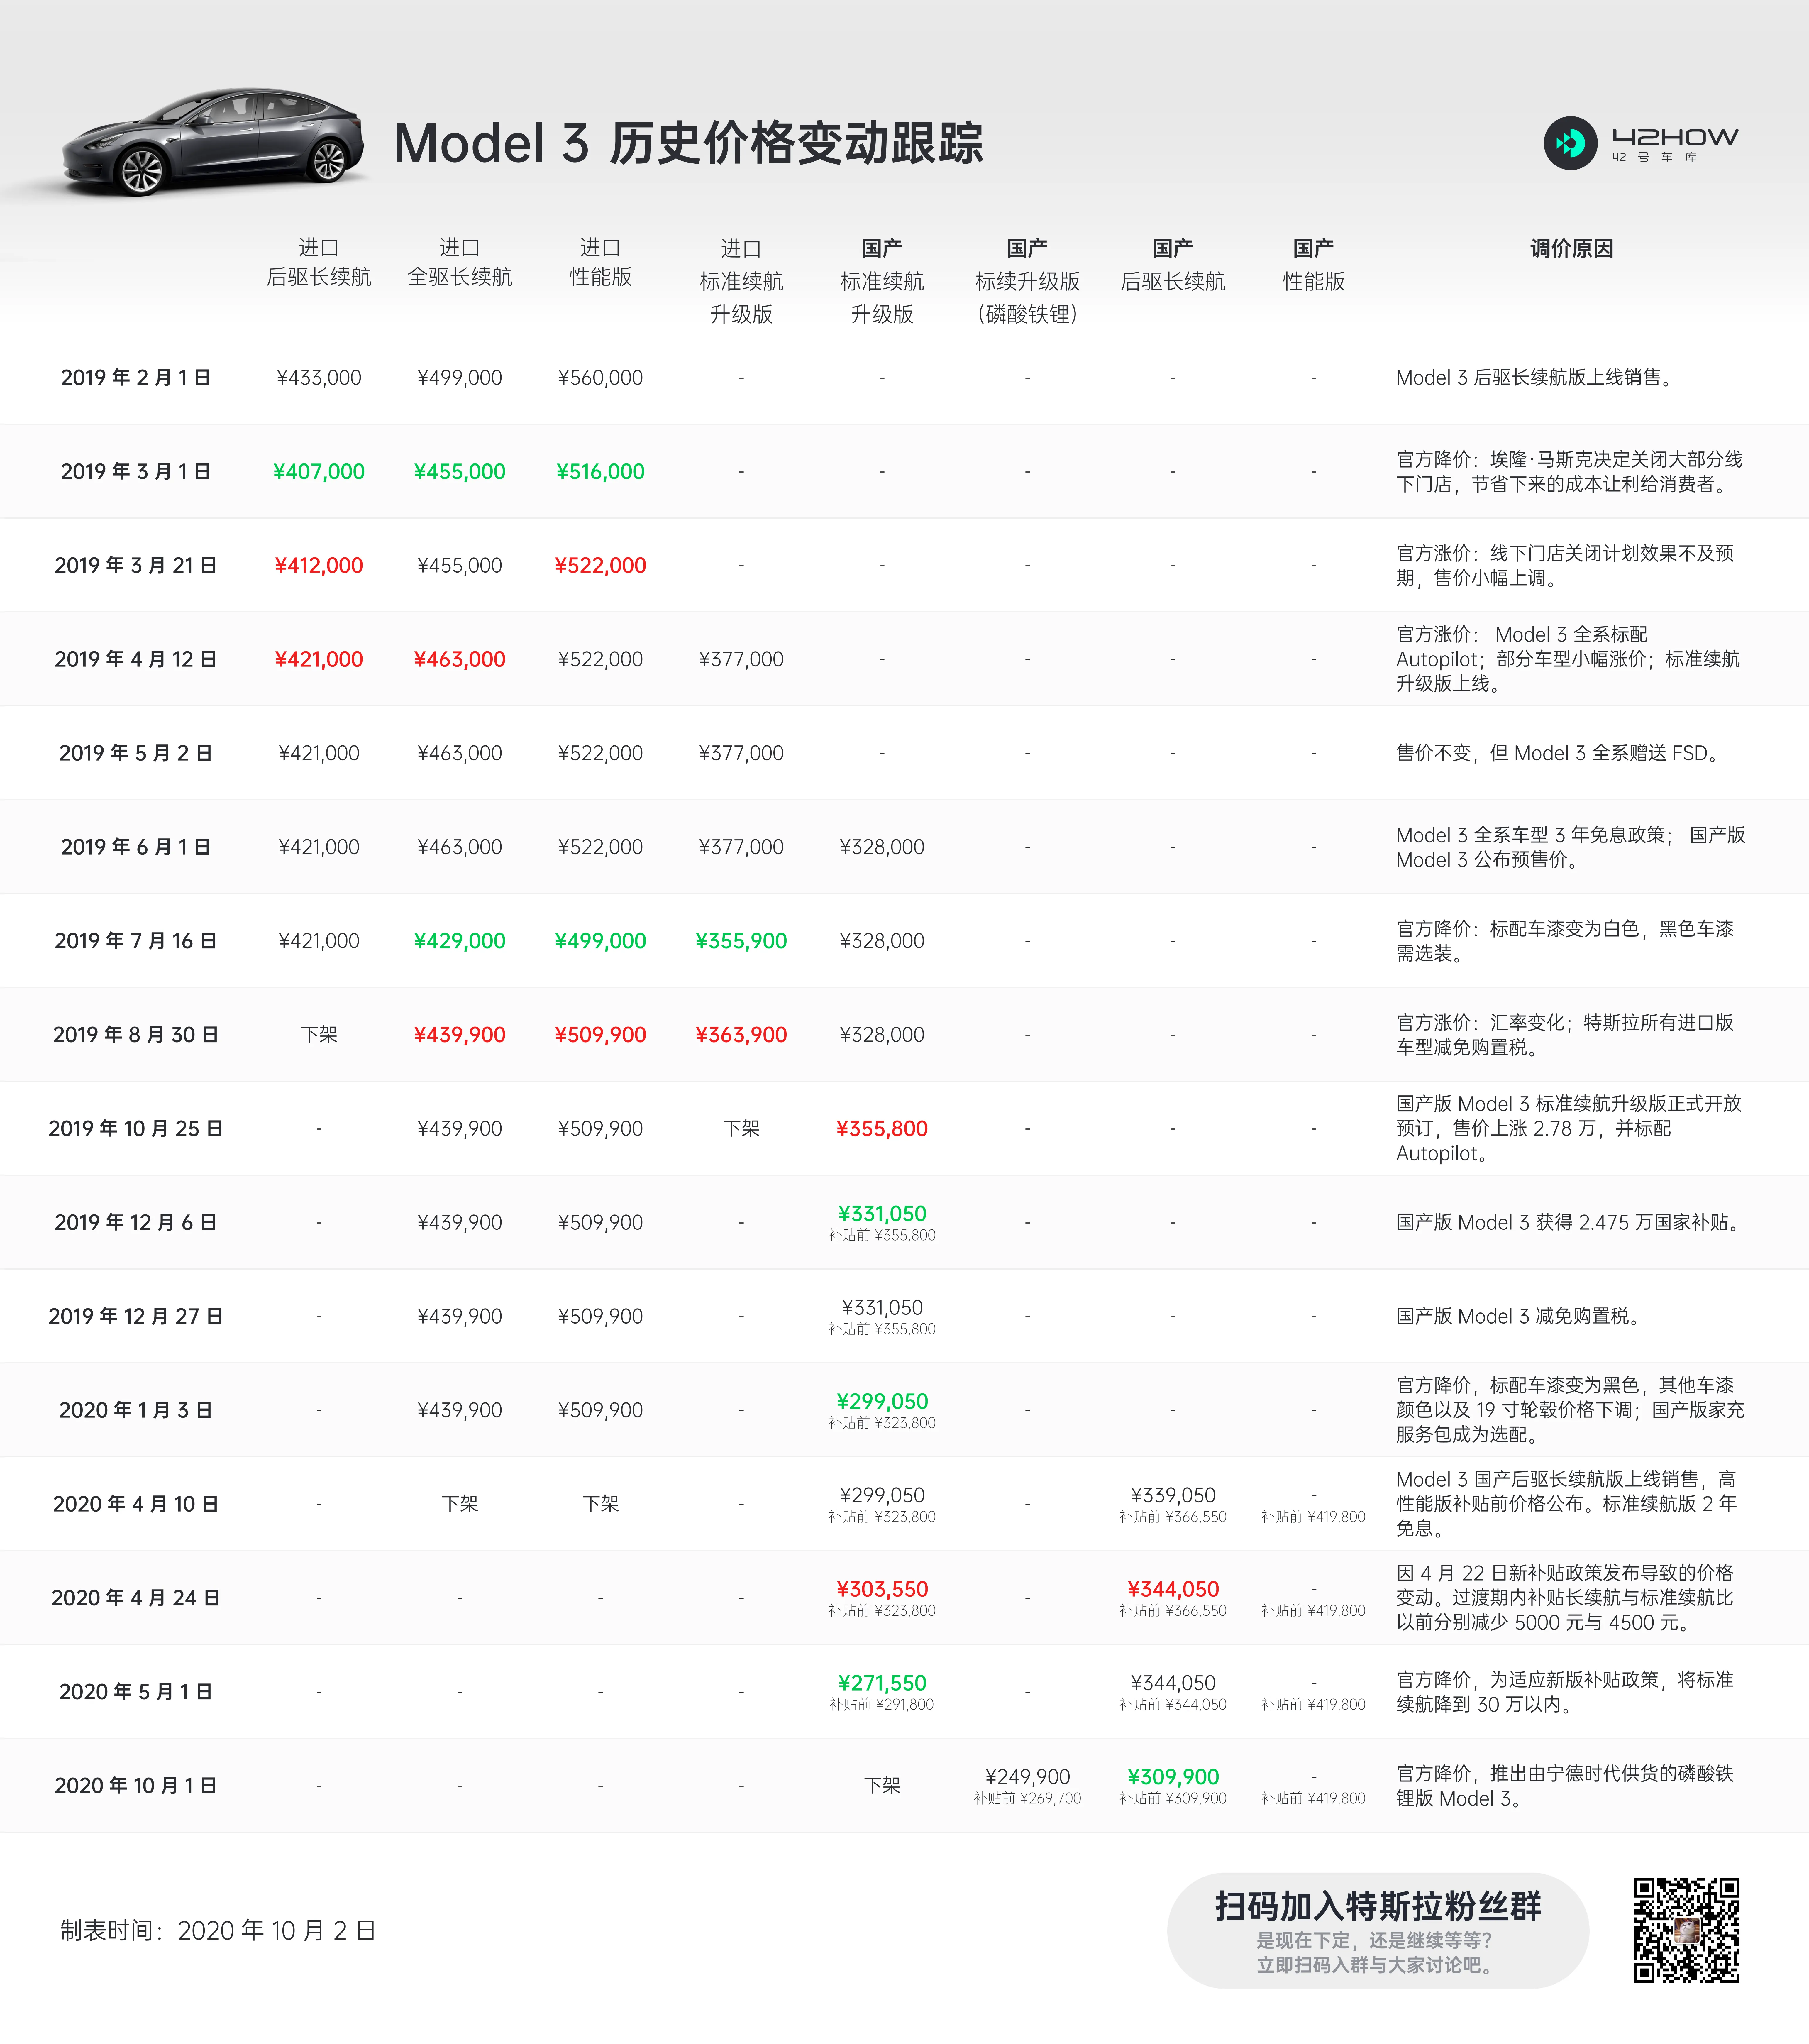Select the 国产 性能版 column header
Image resolution: width=1809 pixels, height=2044 pixels.
point(1314,265)
